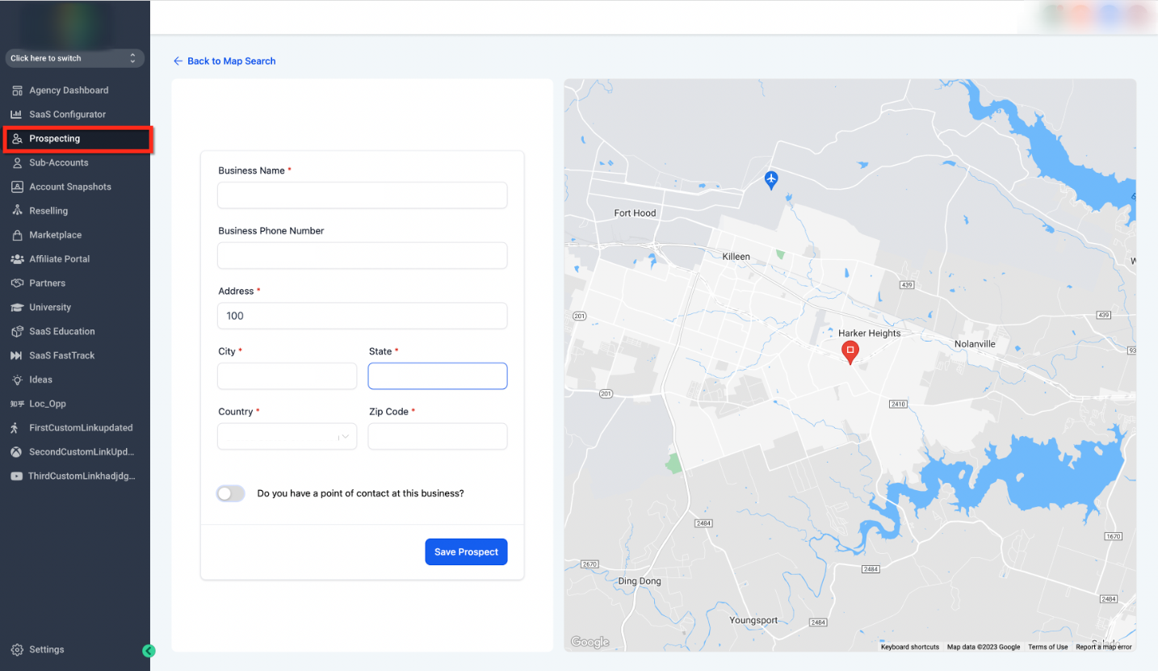The image size is (1158, 671).
Task: Click the Account Snapshots icon
Action: click(x=17, y=187)
